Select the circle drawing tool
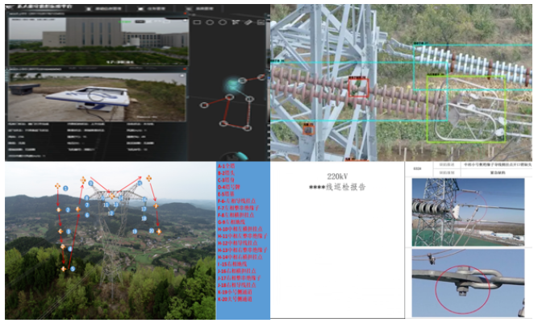 [209, 23]
